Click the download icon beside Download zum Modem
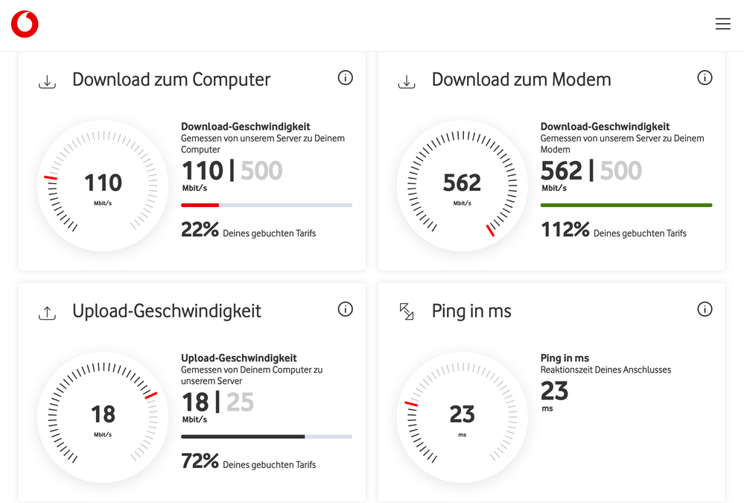The height and width of the screenshot is (503, 744). (x=407, y=81)
